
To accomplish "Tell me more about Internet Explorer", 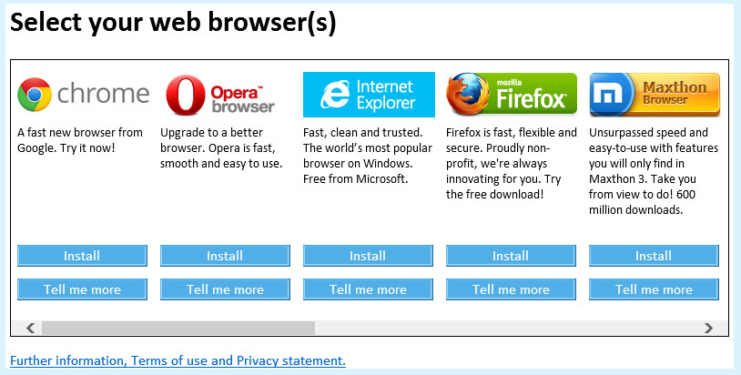I will tap(368, 289).
